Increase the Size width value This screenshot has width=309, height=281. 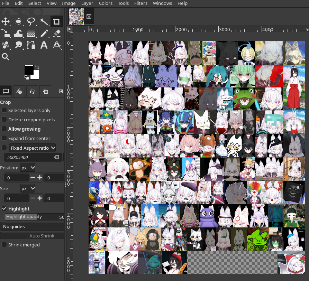pos(40,198)
